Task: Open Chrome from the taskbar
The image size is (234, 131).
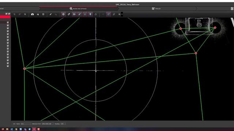Action: click(x=16, y=129)
